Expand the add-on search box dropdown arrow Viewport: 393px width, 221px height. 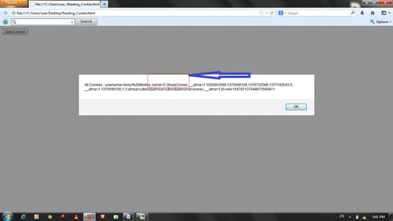[72, 22]
